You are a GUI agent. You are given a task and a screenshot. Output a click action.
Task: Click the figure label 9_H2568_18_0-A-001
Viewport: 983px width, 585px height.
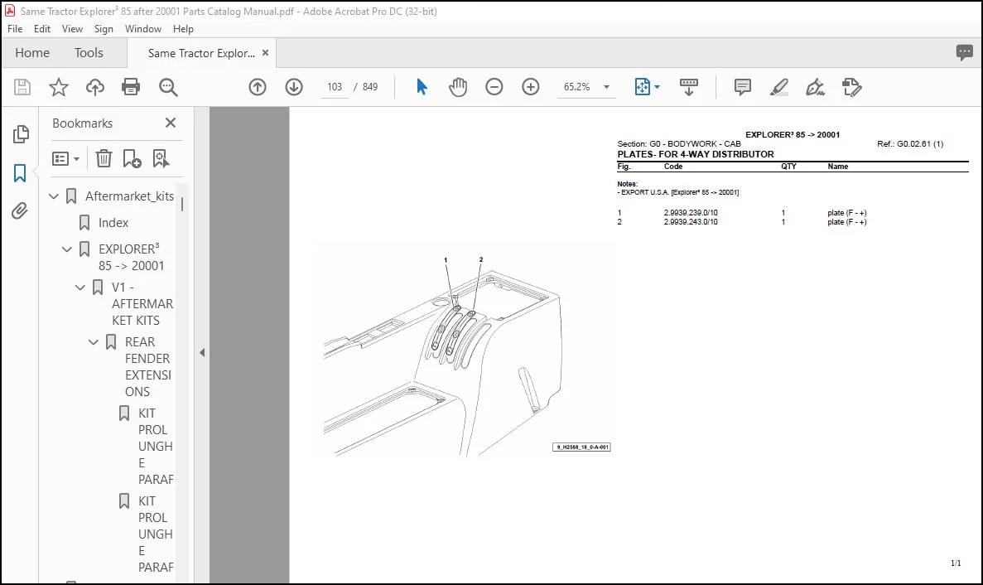coord(582,447)
